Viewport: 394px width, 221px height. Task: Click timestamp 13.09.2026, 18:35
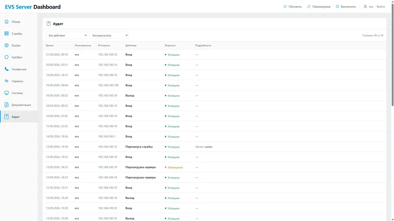57,157
